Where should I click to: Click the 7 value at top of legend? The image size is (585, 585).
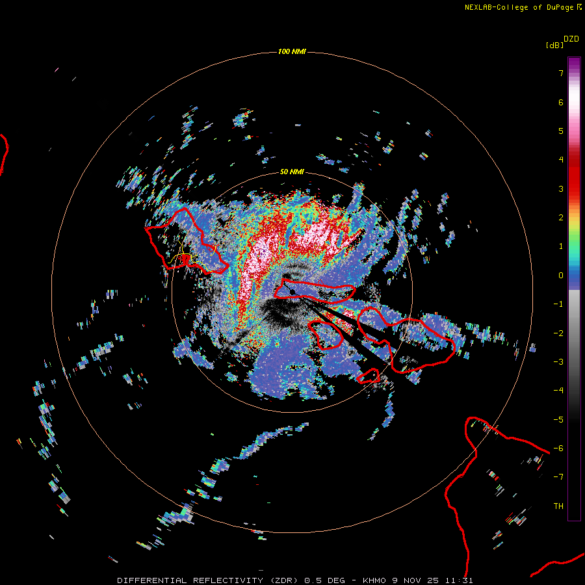pos(561,73)
